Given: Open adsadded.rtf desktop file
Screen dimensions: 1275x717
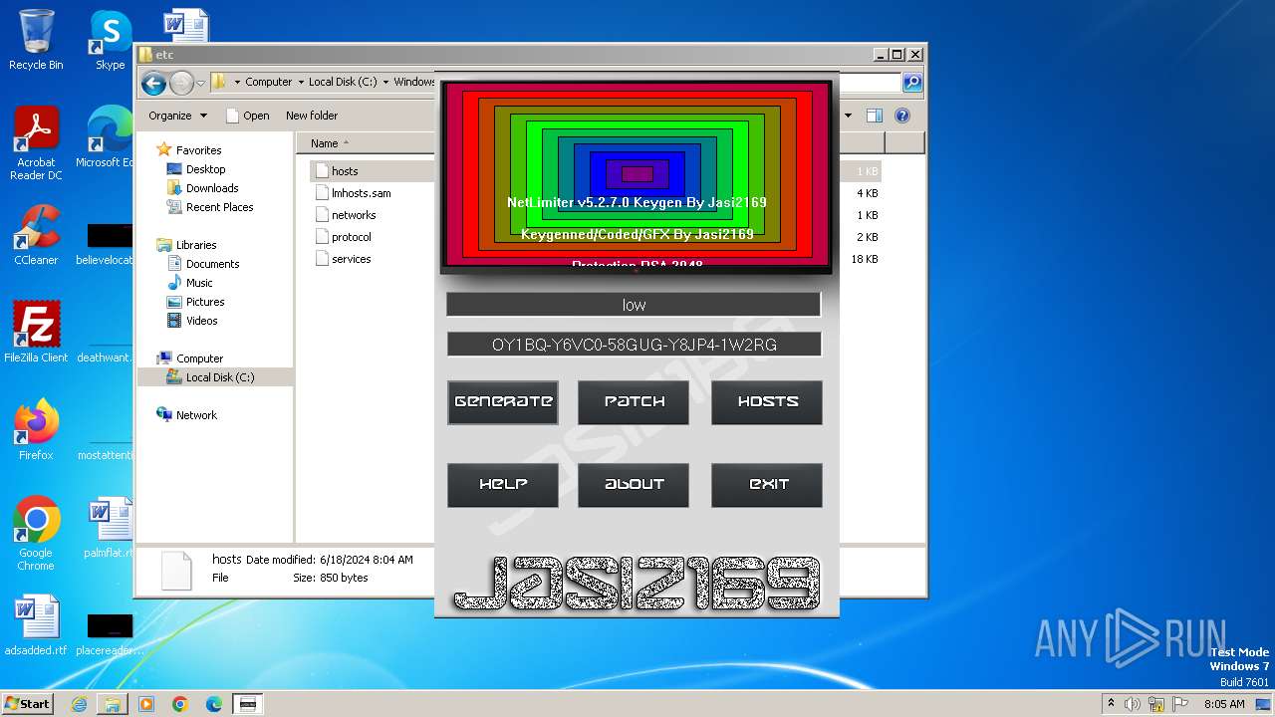Looking at the screenshot, I should [x=36, y=625].
